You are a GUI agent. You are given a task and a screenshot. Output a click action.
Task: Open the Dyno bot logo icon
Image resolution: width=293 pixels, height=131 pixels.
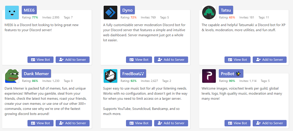click(x=111, y=12)
